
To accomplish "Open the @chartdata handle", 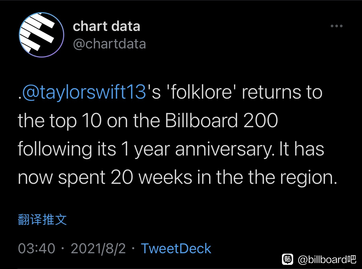I will pos(109,44).
